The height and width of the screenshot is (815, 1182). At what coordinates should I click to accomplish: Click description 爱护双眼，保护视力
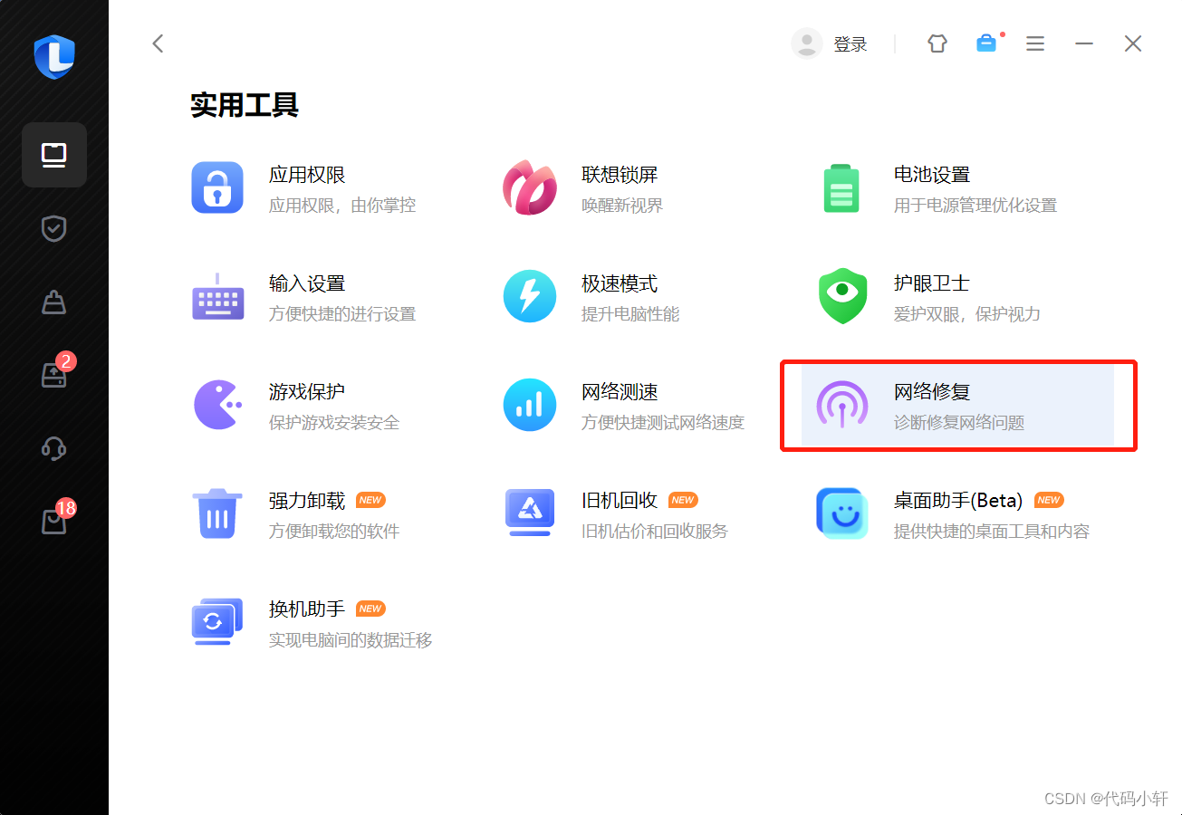[967, 314]
